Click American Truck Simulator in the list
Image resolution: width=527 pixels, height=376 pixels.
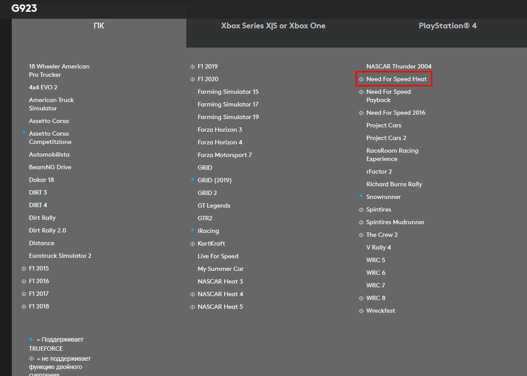(51, 104)
